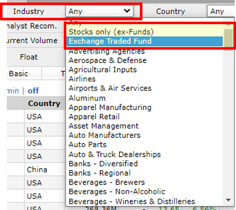
Task: Choose 'Banks - Diversified' industry
Action: (x=145, y=164)
